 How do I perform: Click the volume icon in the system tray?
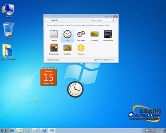pyautogui.click(x=153, y=131)
